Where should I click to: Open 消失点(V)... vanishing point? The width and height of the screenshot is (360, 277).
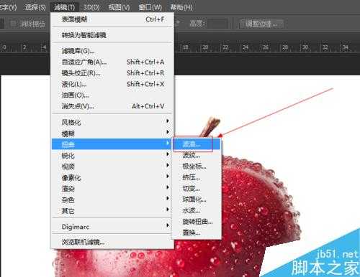[x=112, y=106]
